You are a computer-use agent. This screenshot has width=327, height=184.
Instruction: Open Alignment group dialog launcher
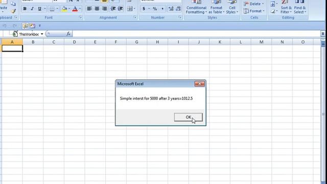pos(135,17)
